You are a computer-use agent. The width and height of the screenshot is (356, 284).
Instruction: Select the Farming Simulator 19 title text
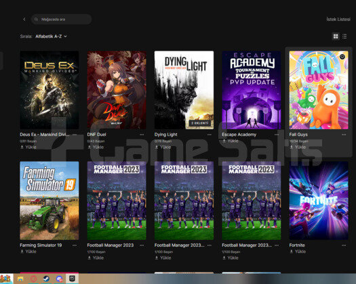[x=41, y=245]
